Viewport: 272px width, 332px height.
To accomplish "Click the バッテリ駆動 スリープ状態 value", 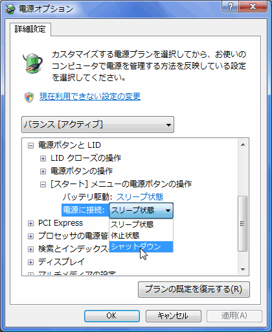I will 140,197.
